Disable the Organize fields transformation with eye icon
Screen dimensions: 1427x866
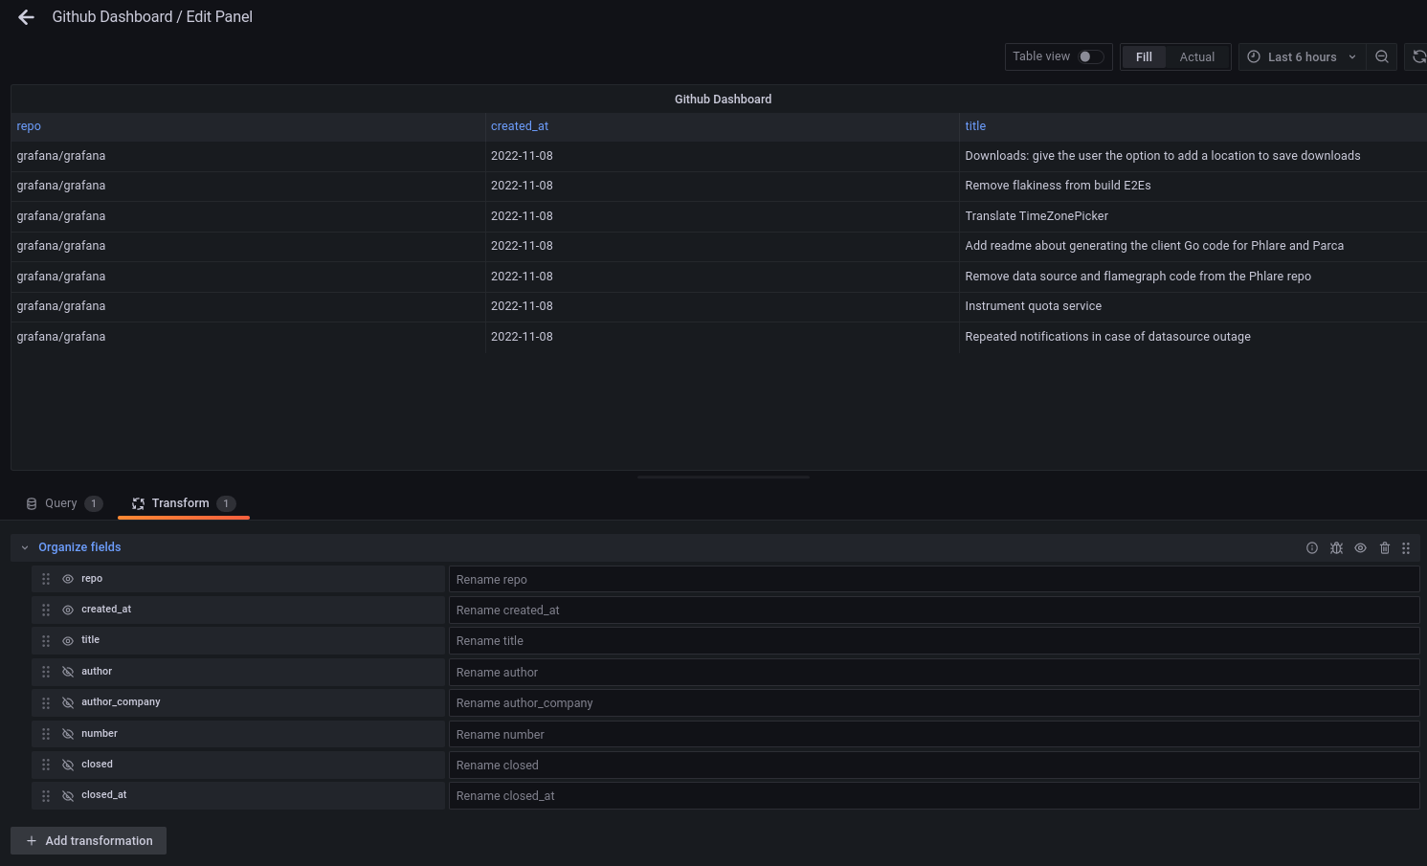pos(1360,547)
